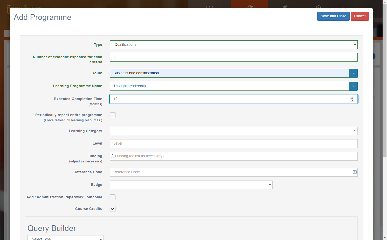Click the "Level" field label

pos(97,143)
